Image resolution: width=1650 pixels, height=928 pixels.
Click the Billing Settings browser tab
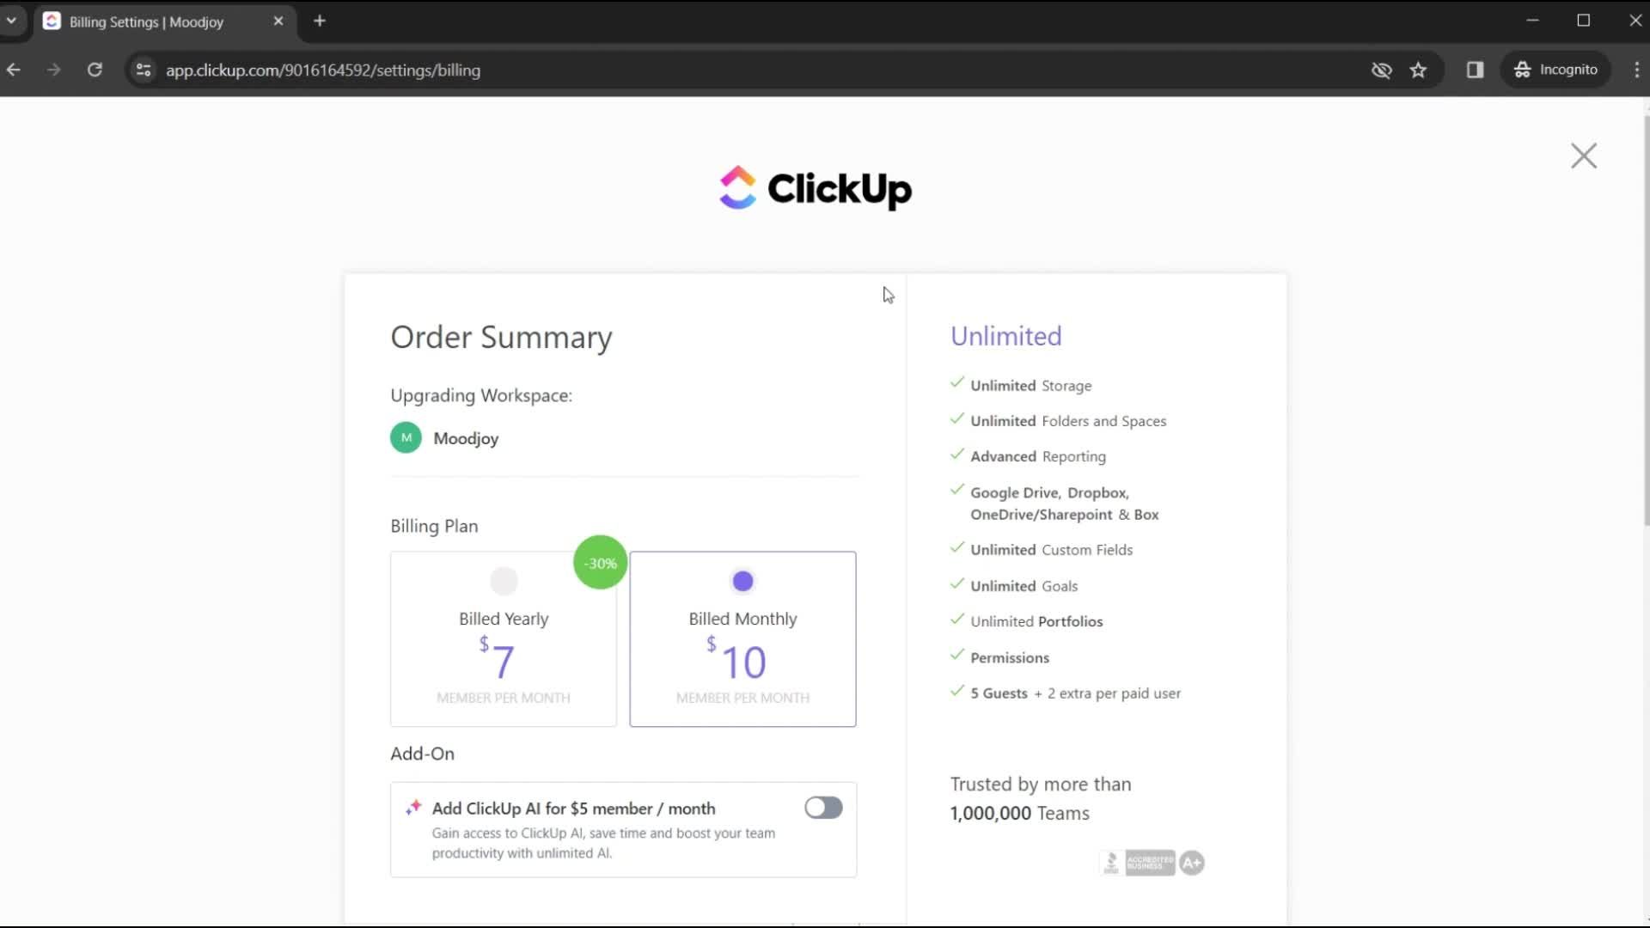(x=164, y=21)
